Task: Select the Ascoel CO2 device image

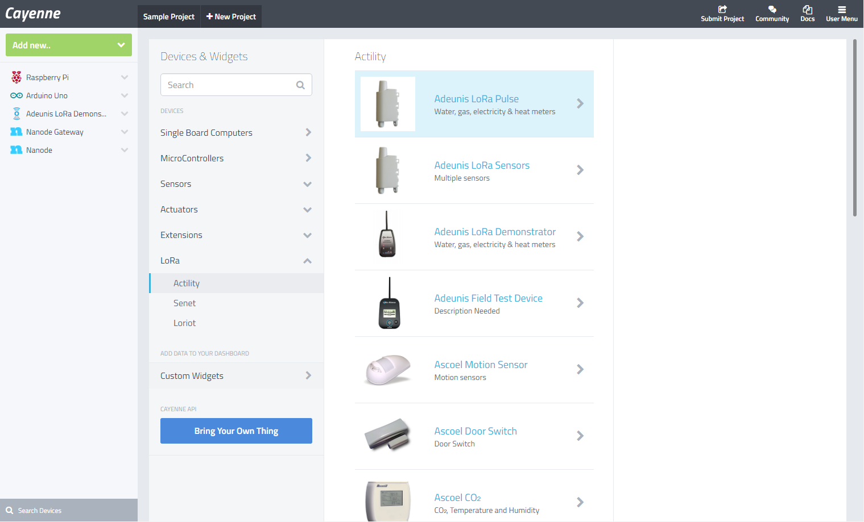Action: click(388, 500)
